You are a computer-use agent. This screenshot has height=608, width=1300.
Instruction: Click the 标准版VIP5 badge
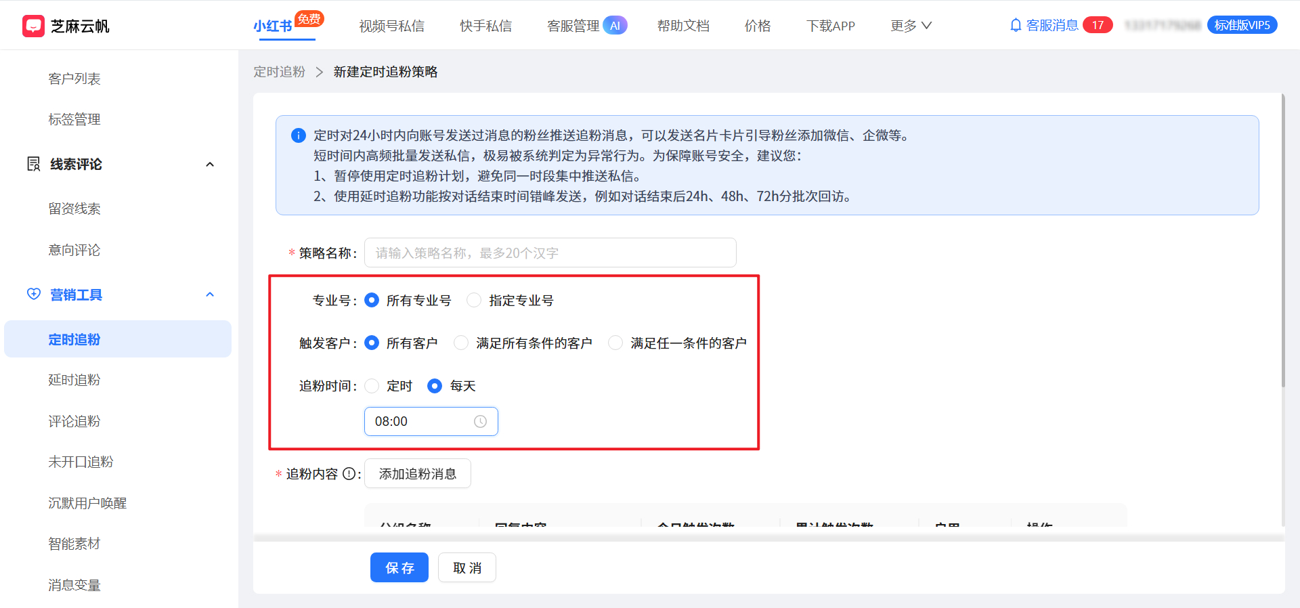(1242, 25)
